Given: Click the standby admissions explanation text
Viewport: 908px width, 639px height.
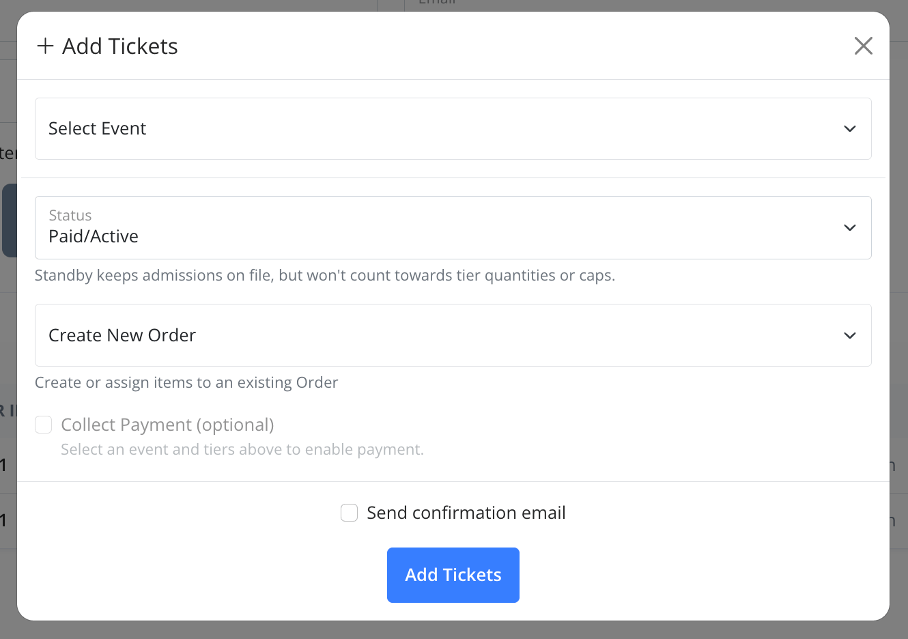Looking at the screenshot, I should [326, 275].
